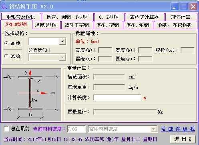Click the 腹板(tw) input field
199x145 pixels.
coord(187,50)
